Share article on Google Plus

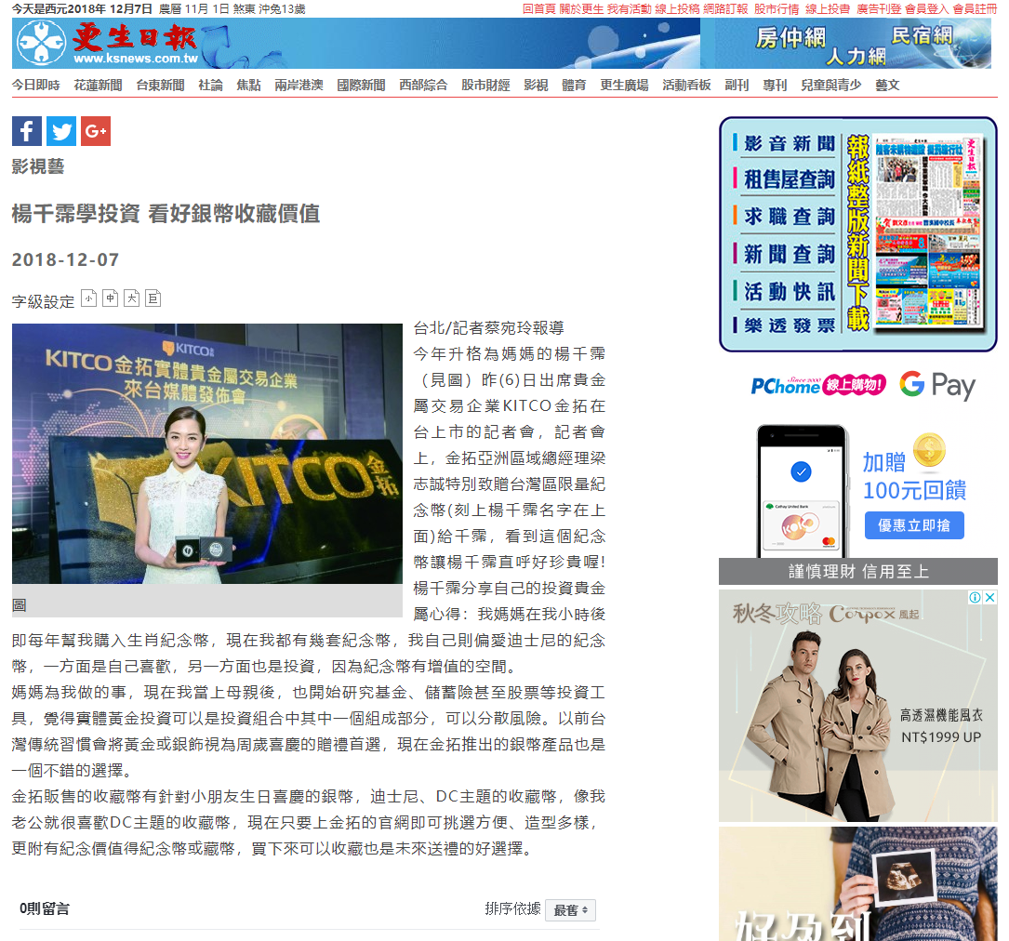click(x=96, y=131)
